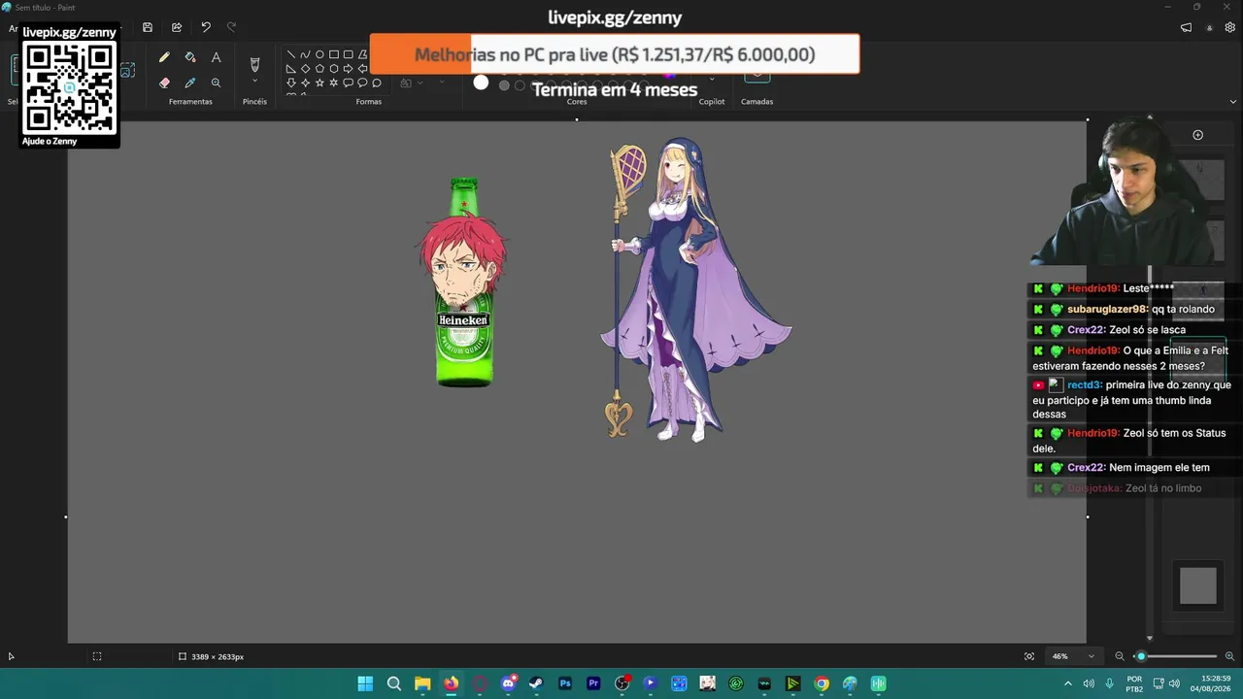This screenshot has height=699, width=1243.
Task: Pick the curve shape
Action: (x=305, y=55)
